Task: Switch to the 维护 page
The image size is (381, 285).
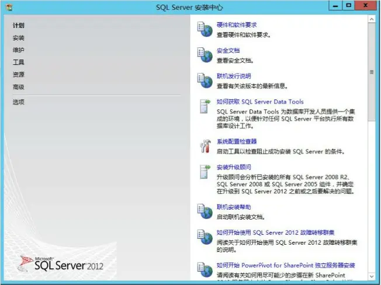Action: pos(19,50)
